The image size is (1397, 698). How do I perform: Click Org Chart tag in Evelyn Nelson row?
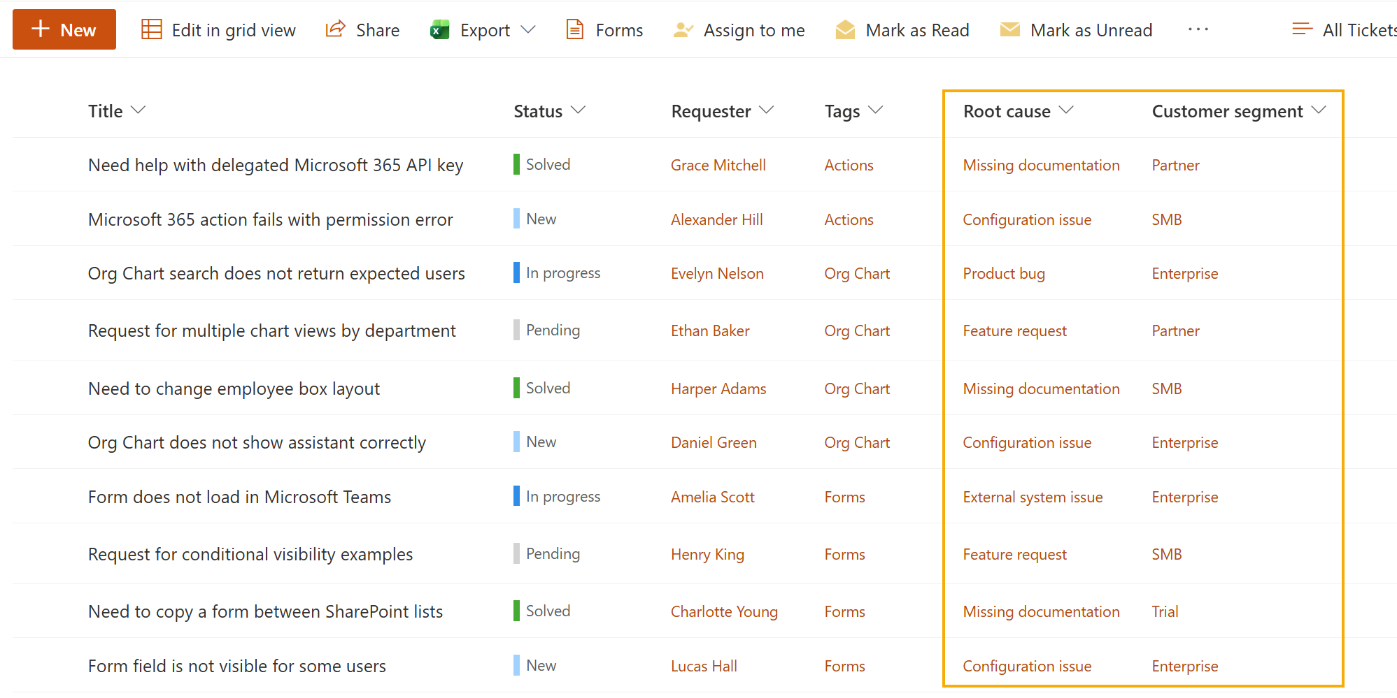(857, 273)
